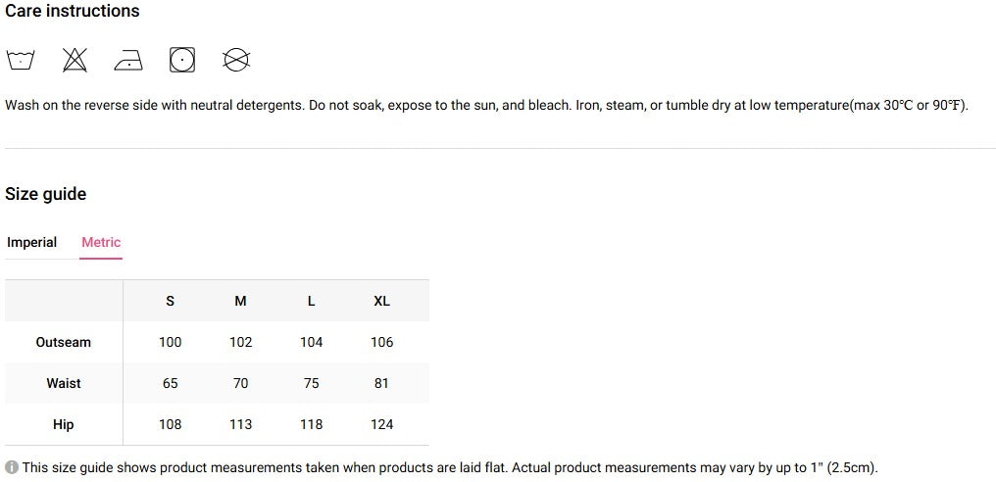The image size is (996, 482).
Task: Click the M column header
Action: [x=241, y=301]
